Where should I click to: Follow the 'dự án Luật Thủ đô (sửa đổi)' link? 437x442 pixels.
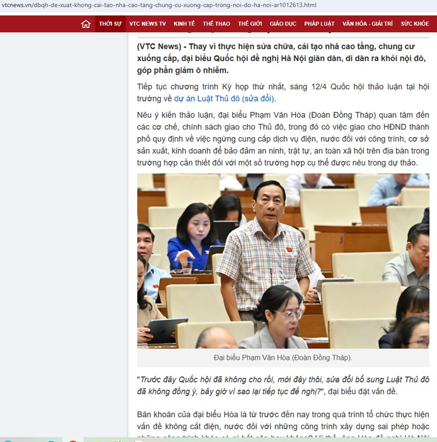(224, 99)
